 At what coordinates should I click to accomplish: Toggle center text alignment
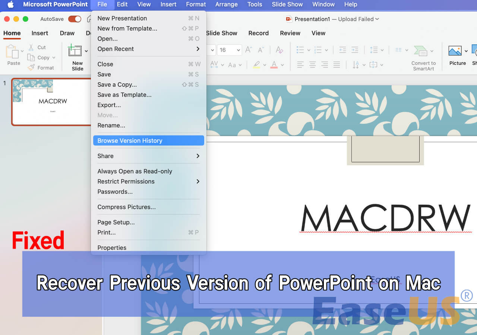(313, 64)
